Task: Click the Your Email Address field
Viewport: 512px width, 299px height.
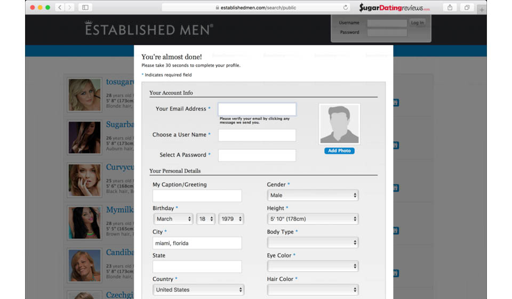Action: (257, 109)
